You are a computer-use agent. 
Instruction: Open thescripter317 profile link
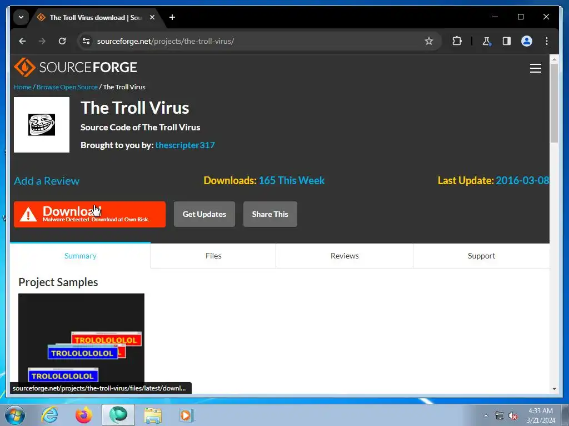pos(185,145)
